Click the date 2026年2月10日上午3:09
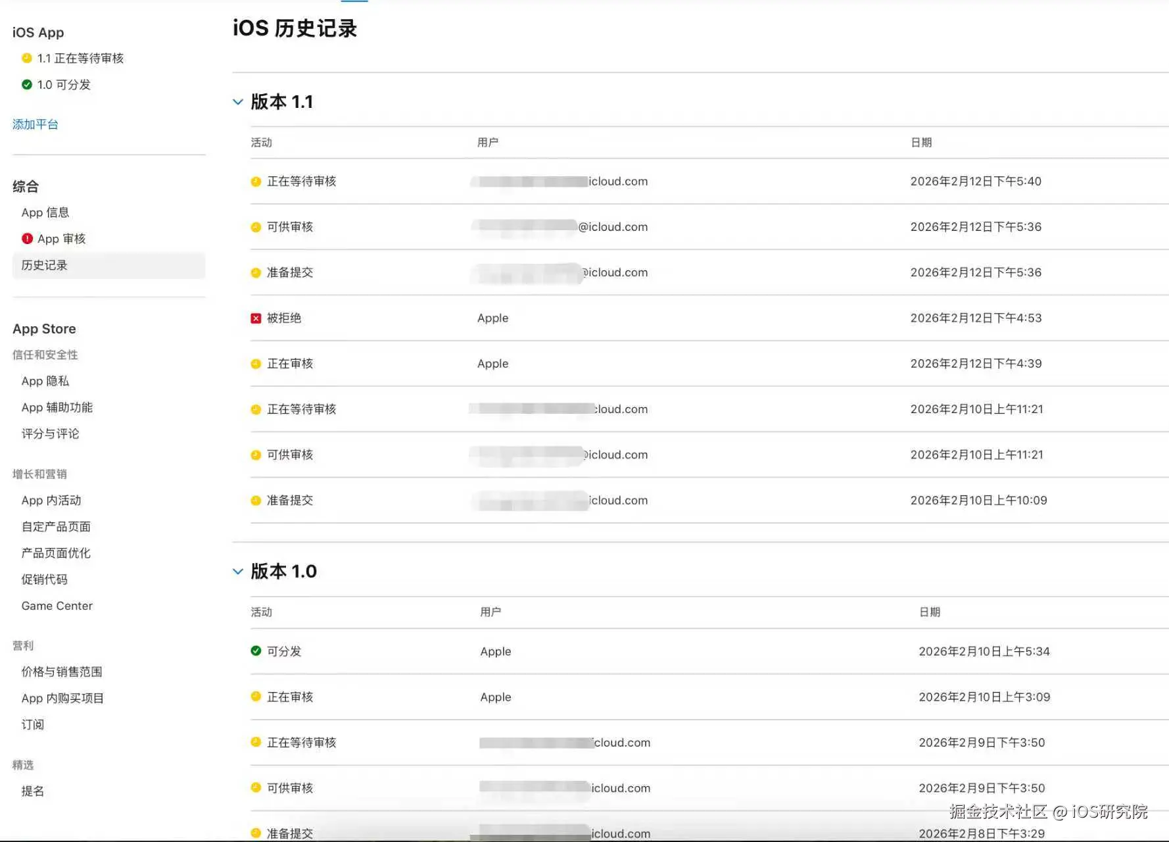Screen dimensions: 1169x842 point(984,697)
